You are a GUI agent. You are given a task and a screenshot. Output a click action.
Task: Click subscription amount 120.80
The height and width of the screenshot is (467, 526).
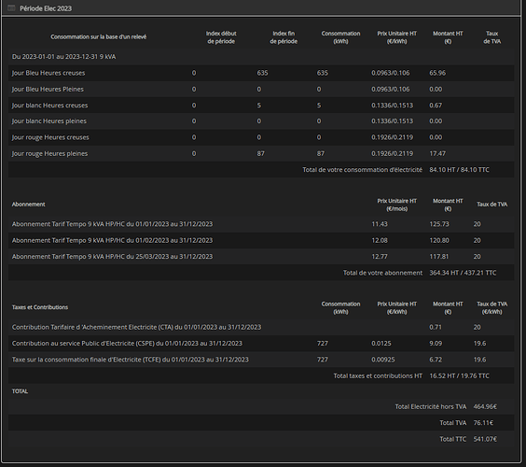[439, 240]
